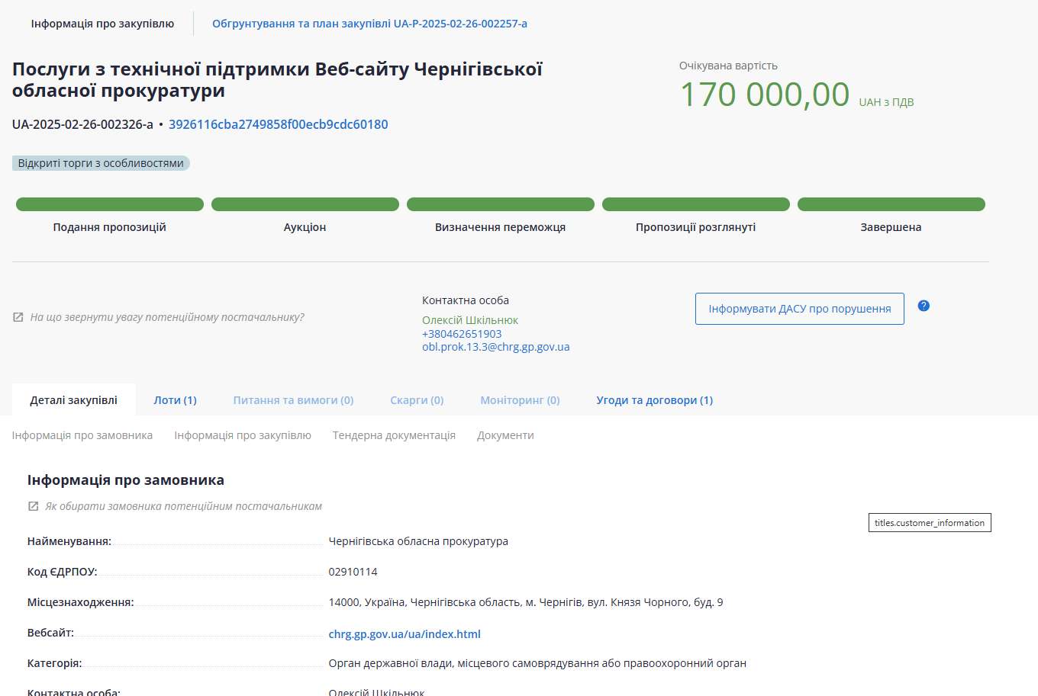Click contact email obl.prok.13.3@chrg.gp.gov.ua
The image size is (1038, 696).
(x=495, y=347)
